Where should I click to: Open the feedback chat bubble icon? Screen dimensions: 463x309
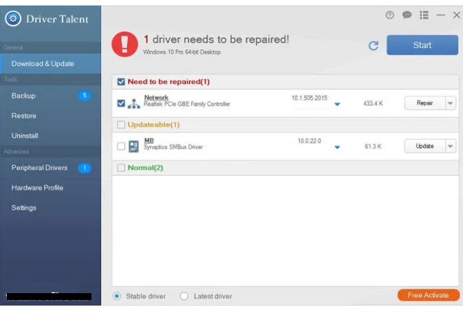click(407, 14)
